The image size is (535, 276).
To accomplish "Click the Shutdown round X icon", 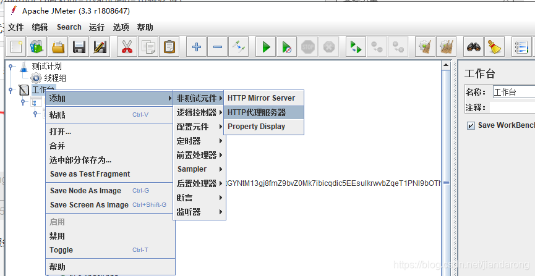I will (329, 47).
